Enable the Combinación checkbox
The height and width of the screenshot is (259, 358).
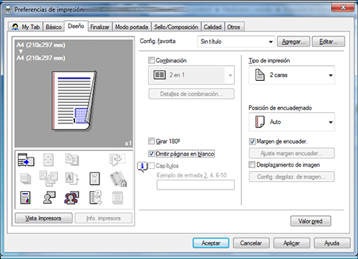[x=151, y=60]
